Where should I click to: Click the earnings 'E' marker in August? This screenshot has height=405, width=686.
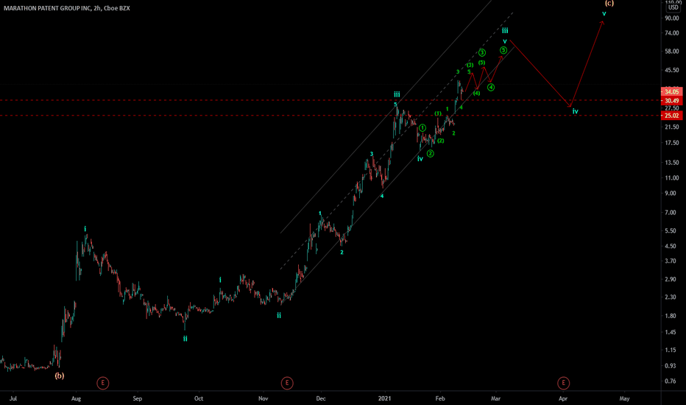coord(102,383)
